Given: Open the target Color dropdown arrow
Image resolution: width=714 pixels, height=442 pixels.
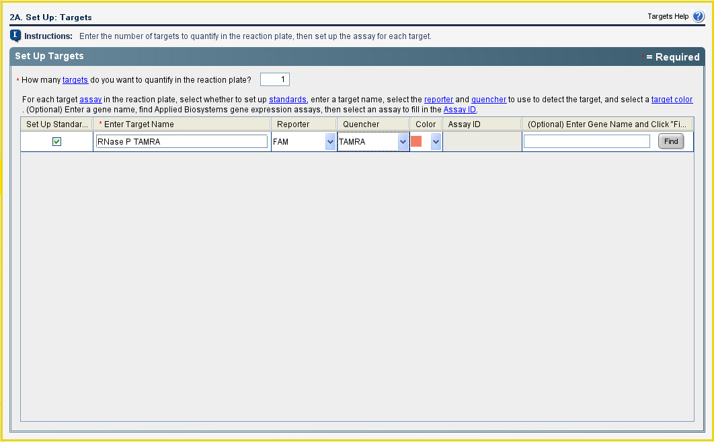Looking at the screenshot, I should [x=436, y=141].
